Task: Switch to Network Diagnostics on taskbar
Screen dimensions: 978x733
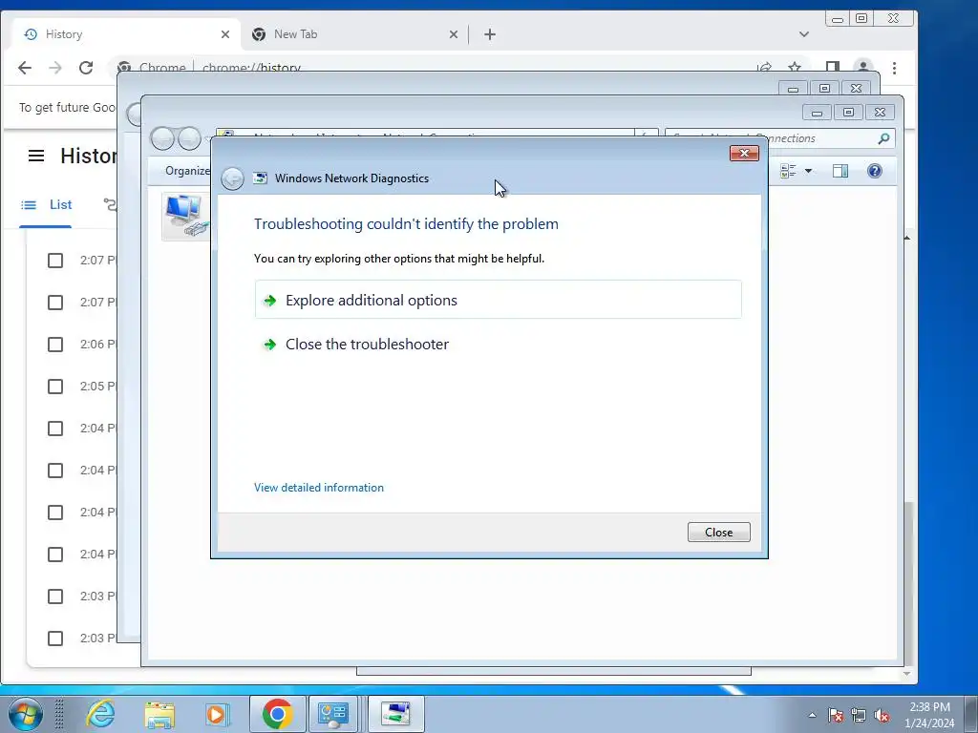Action: point(396,714)
